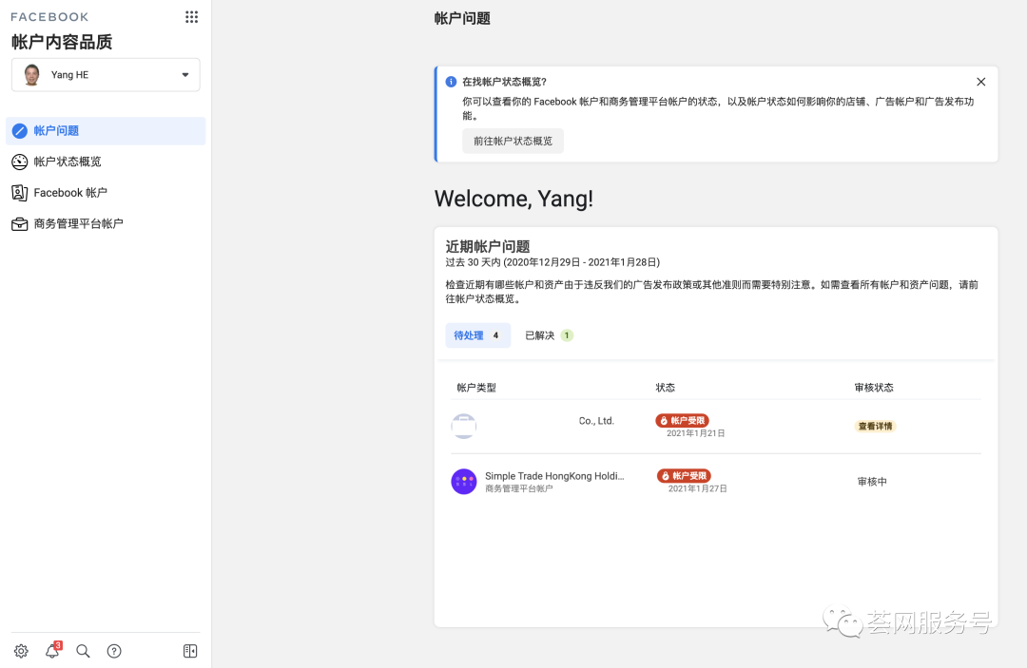
Task: Click the settings gear icon
Action: [x=21, y=651]
